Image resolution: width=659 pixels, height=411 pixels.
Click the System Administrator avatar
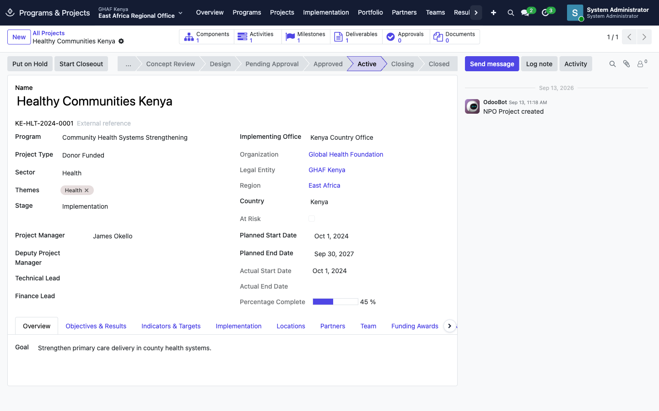click(575, 13)
